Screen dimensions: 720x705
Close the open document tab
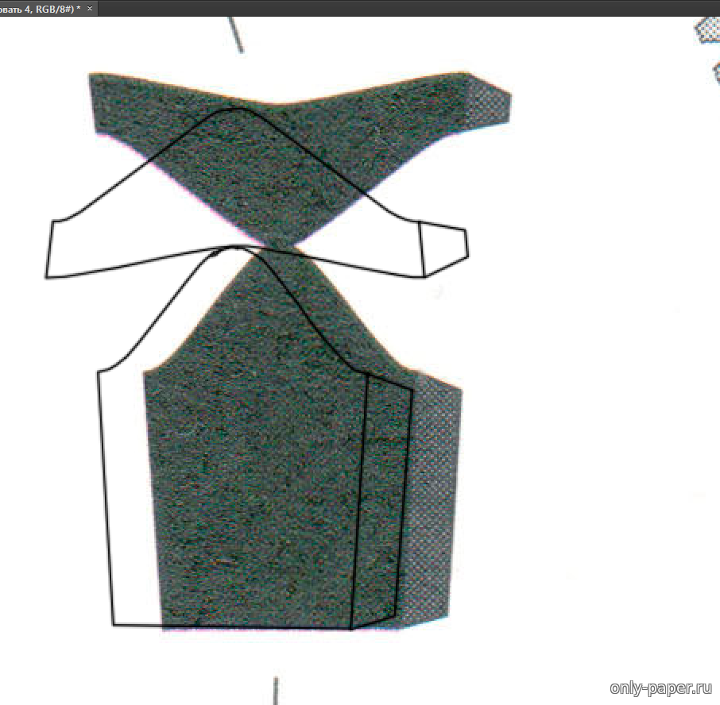tap(90, 7)
